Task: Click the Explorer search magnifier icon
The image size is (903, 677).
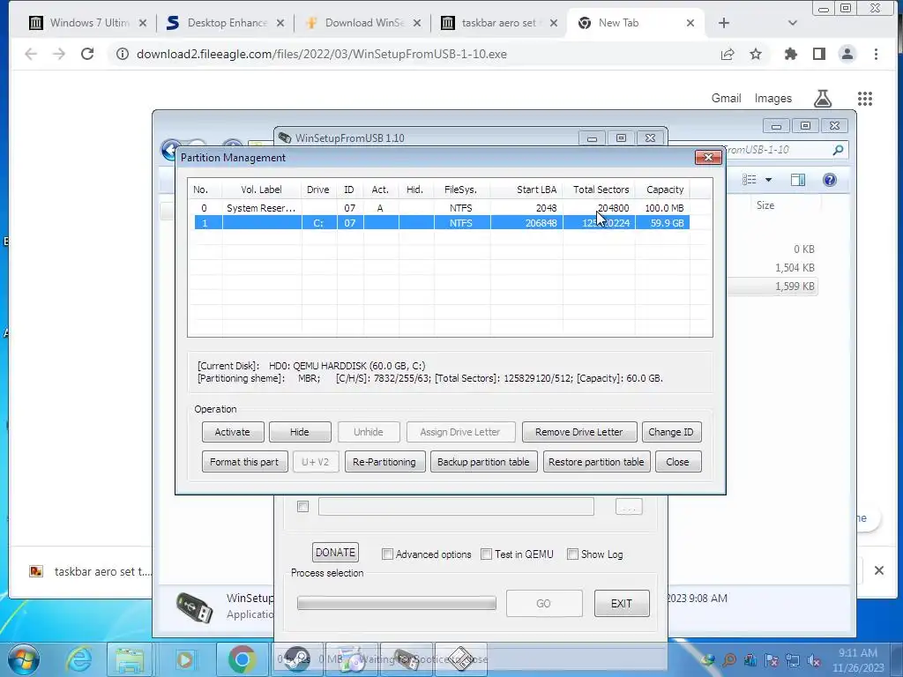Action: coord(838,150)
